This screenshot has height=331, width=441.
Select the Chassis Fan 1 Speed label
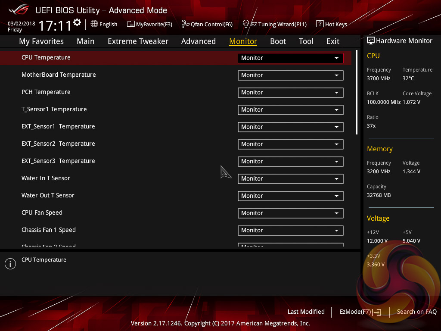48,230
